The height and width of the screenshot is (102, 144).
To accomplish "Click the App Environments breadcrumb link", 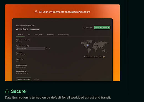I will pos(21,25).
